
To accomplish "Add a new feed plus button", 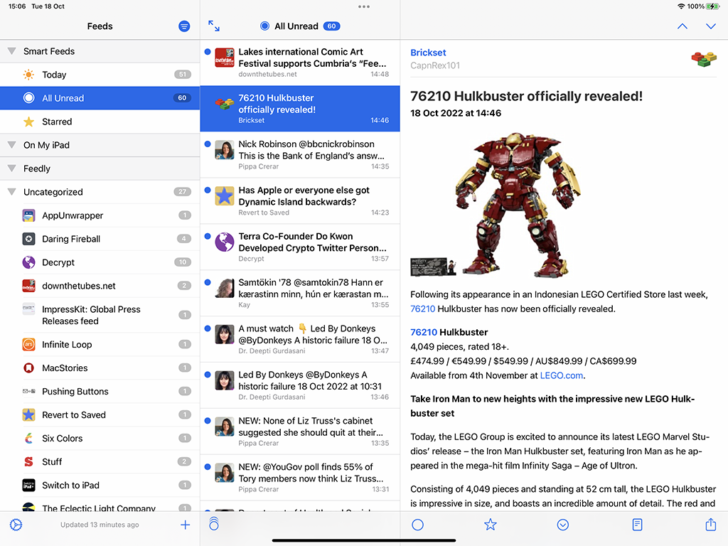I will tap(186, 525).
